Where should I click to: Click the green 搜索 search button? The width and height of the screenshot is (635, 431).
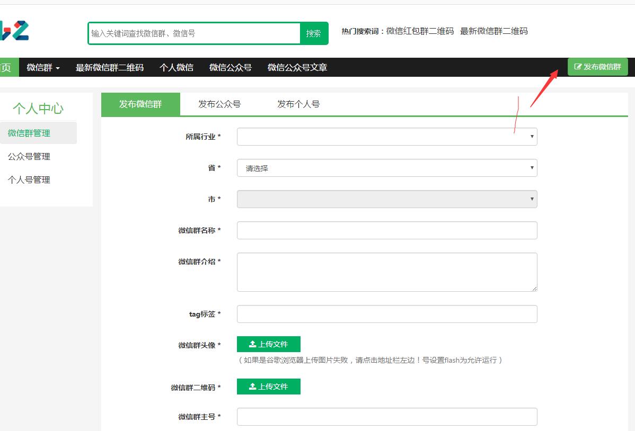point(314,33)
